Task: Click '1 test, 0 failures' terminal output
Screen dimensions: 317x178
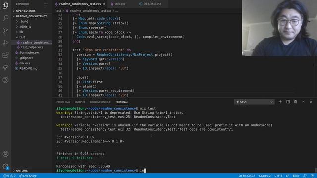Action: pos(74,158)
